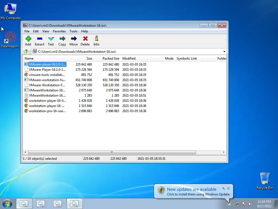Click the Copy toolbar icon
The width and height of the screenshot is (278, 209).
click(62, 39)
